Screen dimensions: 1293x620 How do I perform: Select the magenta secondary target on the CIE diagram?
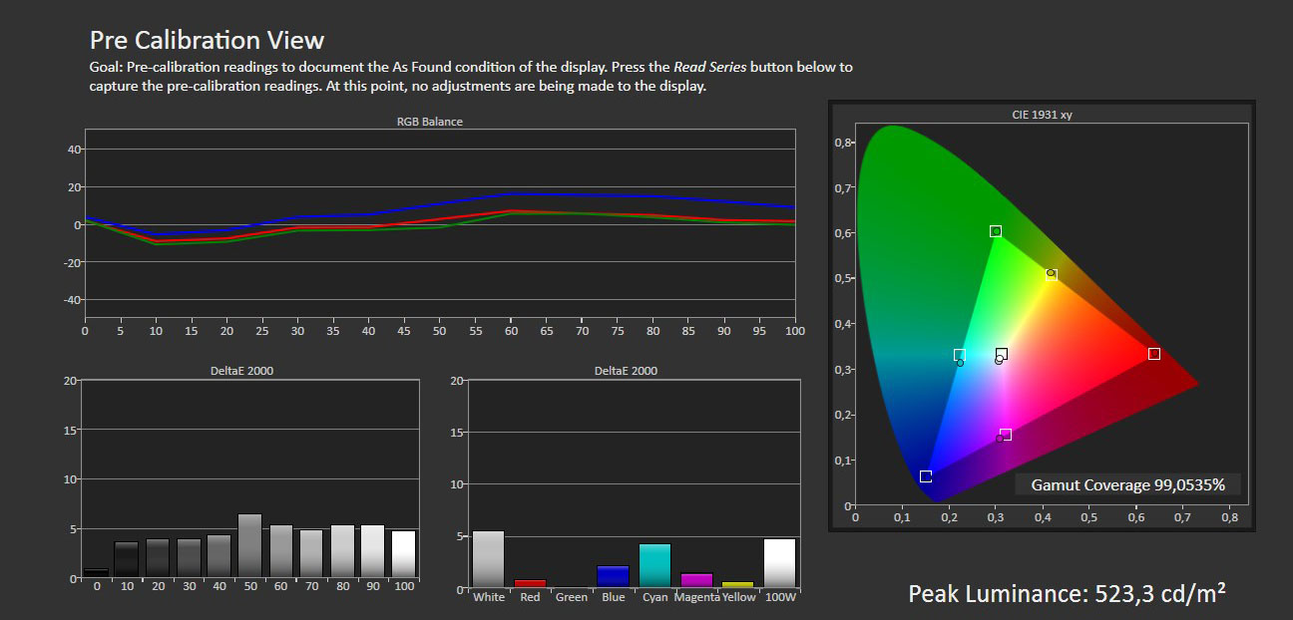(x=1006, y=434)
